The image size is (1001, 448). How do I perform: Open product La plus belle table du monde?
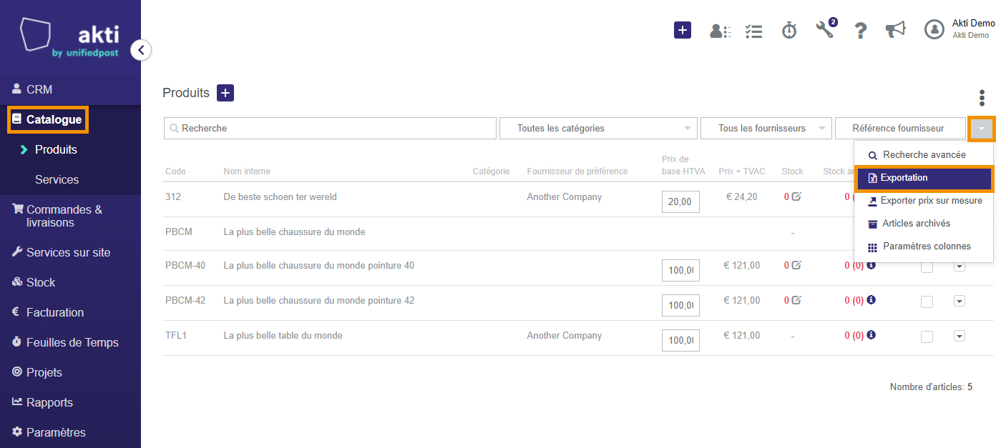click(283, 335)
